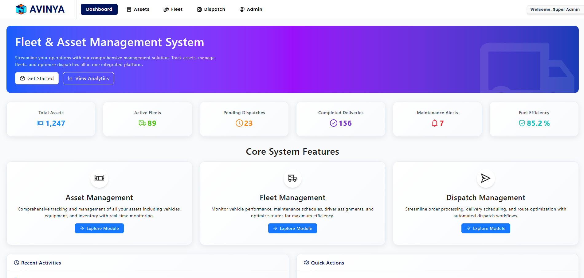Open the Dashboard tab

tap(99, 9)
